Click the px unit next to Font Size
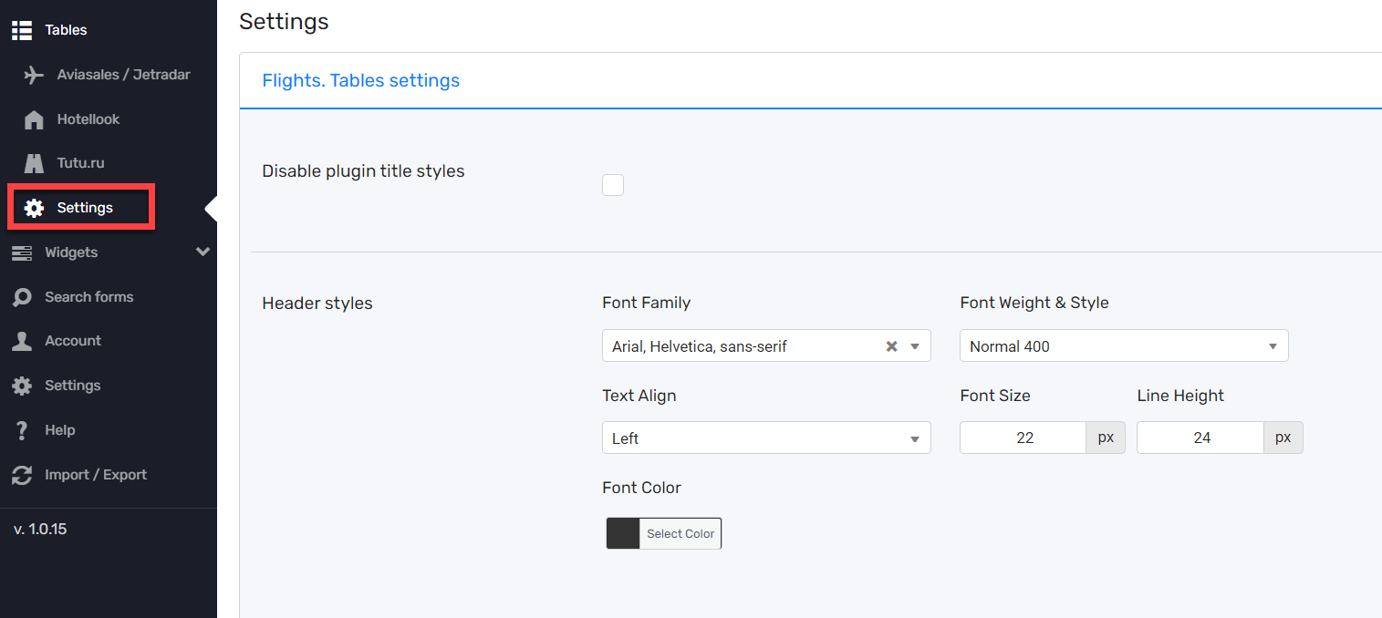Image resolution: width=1382 pixels, height=618 pixels. [x=1106, y=438]
